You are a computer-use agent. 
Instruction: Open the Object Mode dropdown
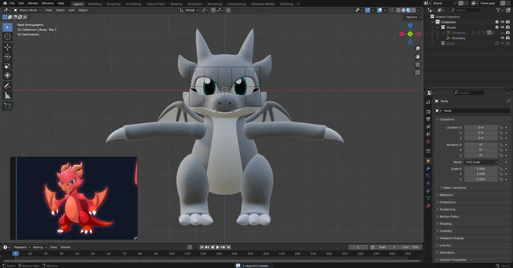[27, 10]
